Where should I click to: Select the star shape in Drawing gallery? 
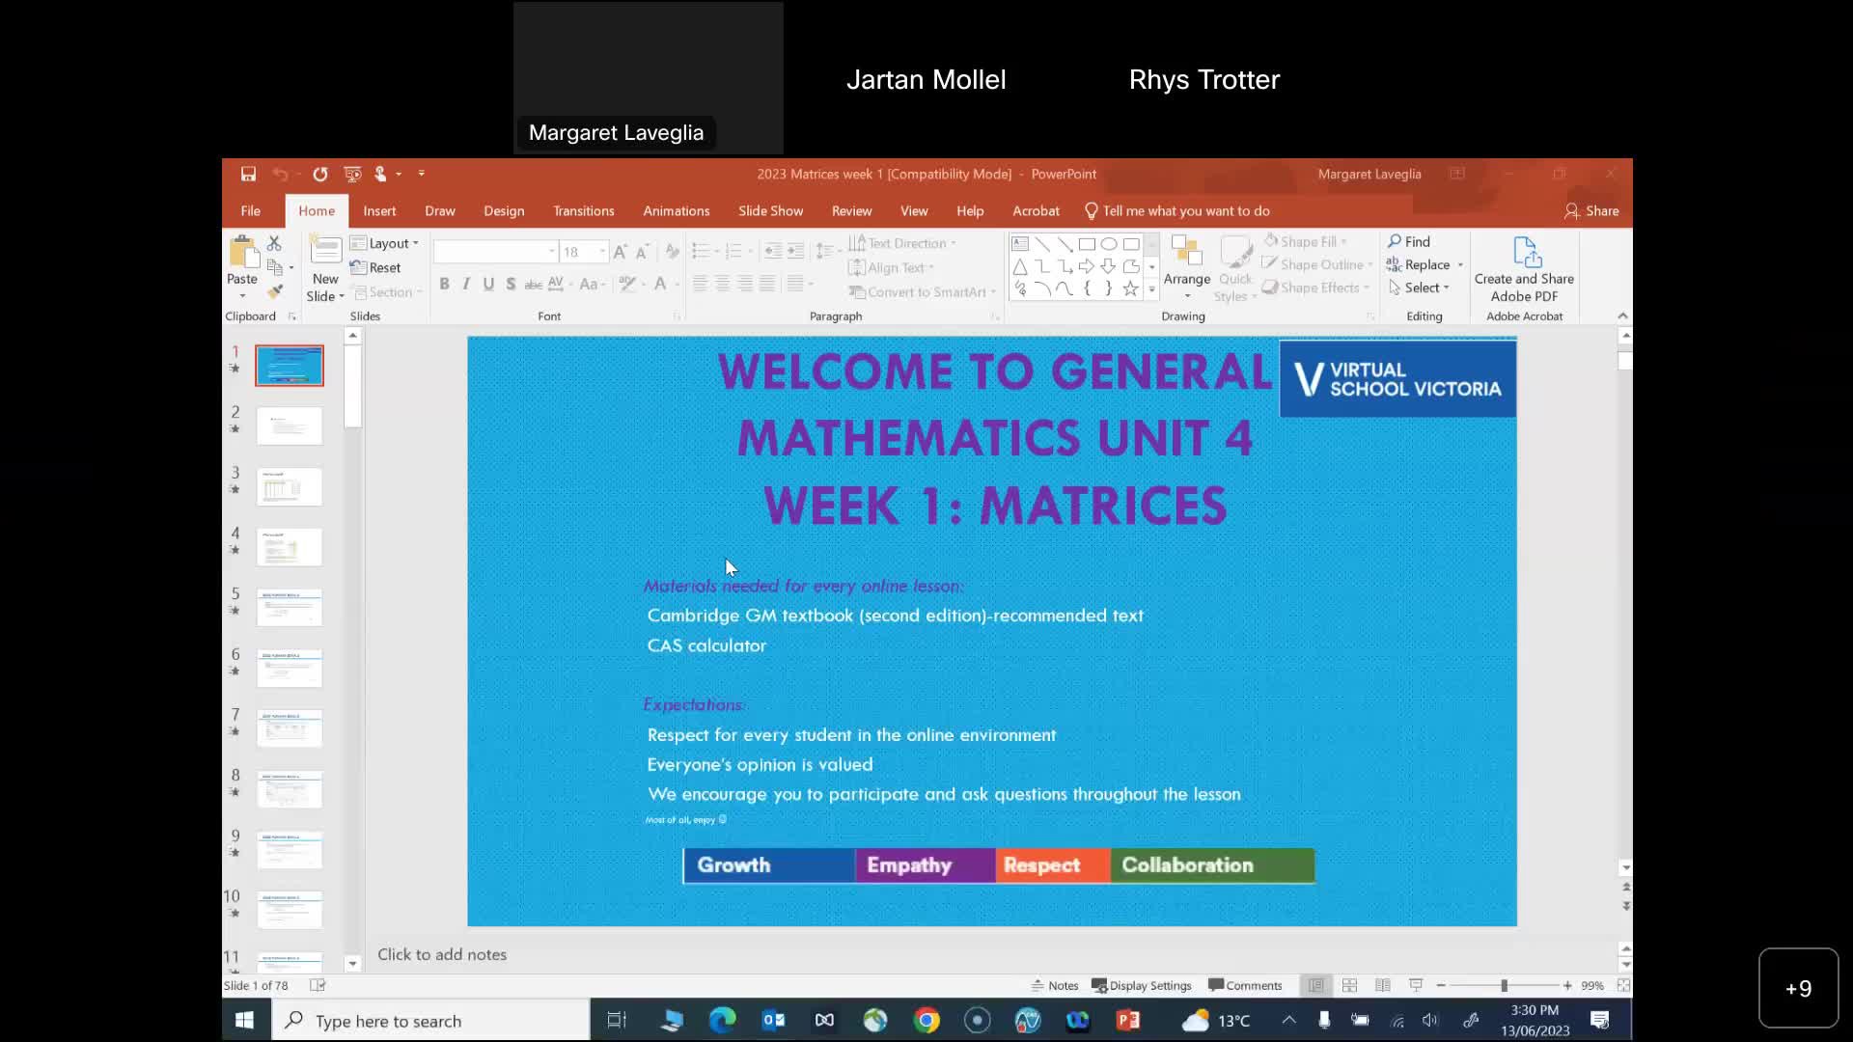click(x=1130, y=288)
